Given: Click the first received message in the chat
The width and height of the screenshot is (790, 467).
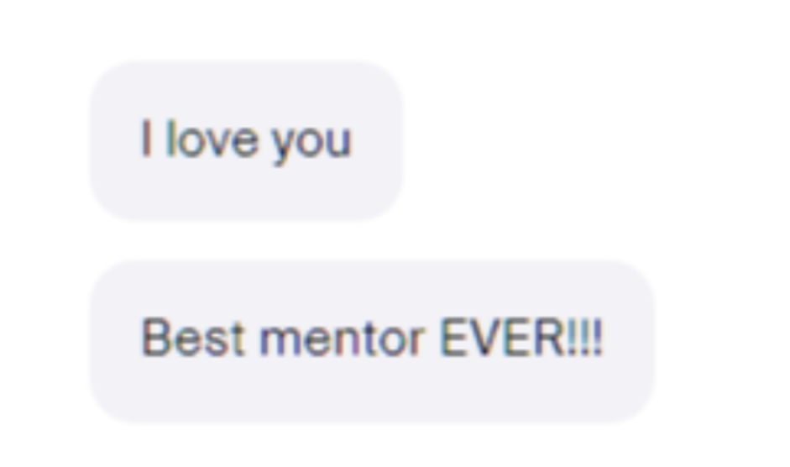Looking at the screenshot, I should [246, 141].
